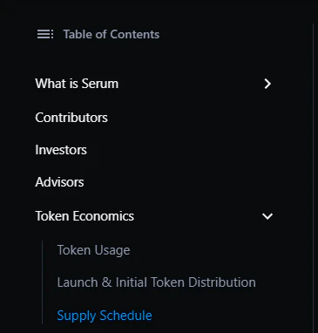
Task: Open the What is Serum entry
Action: click(77, 84)
